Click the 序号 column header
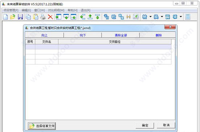 click(x=30, y=42)
